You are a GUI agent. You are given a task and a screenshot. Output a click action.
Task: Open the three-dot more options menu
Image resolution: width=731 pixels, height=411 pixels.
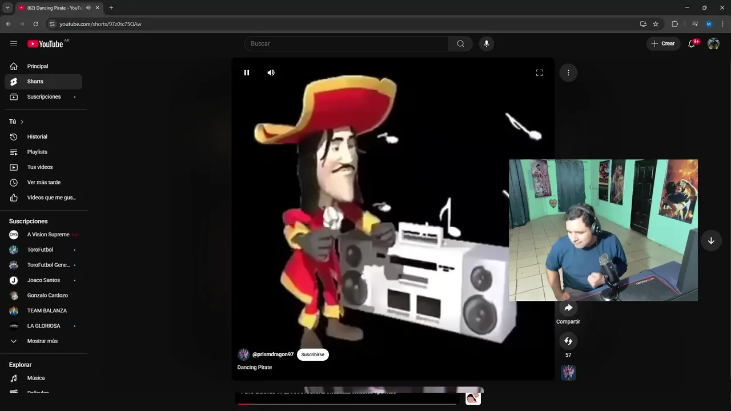[x=568, y=72]
